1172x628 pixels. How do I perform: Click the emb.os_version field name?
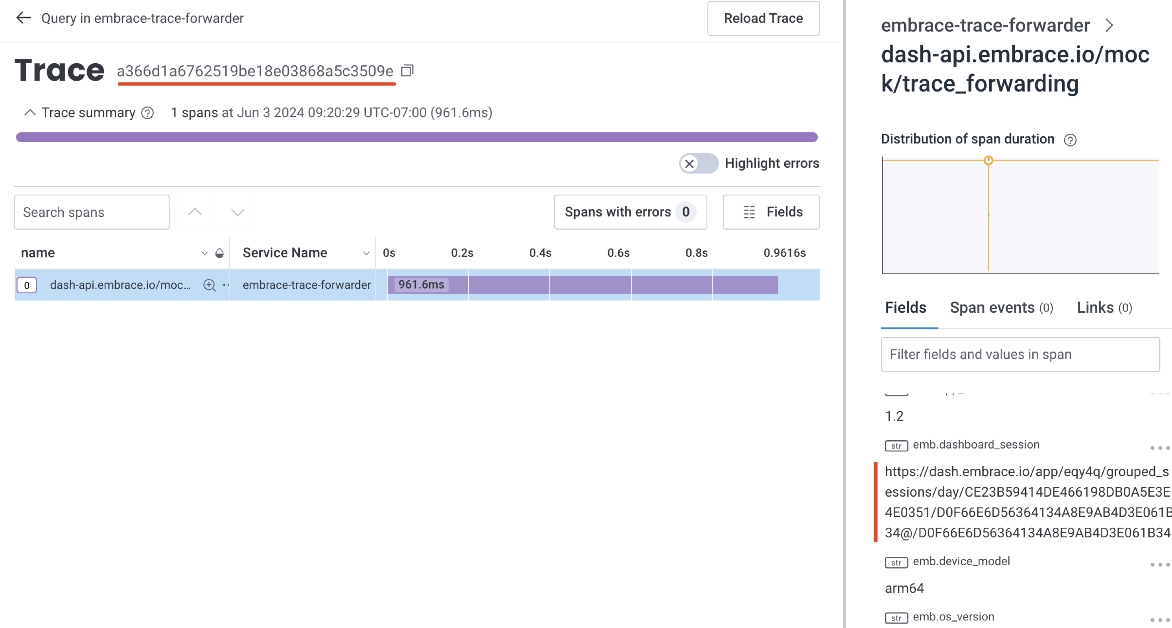953,616
